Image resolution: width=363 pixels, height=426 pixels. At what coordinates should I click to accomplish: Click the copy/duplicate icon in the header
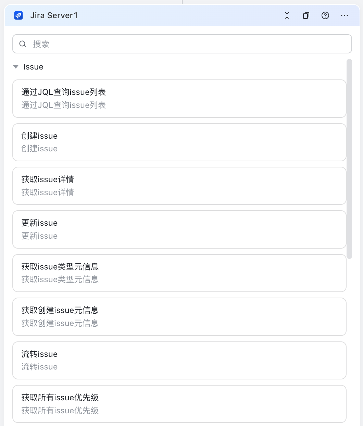pyautogui.click(x=306, y=15)
